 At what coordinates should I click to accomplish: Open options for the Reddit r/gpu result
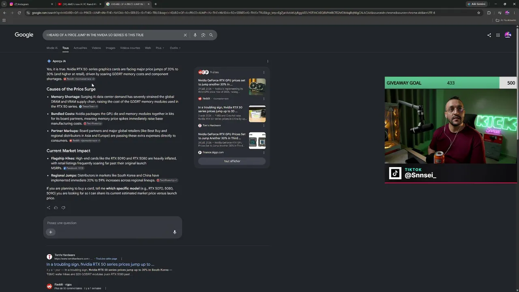(x=105, y=288)
